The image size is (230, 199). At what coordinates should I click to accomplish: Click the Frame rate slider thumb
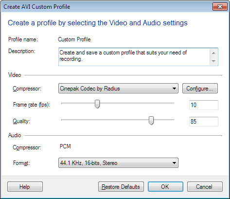tap(97, 104)
